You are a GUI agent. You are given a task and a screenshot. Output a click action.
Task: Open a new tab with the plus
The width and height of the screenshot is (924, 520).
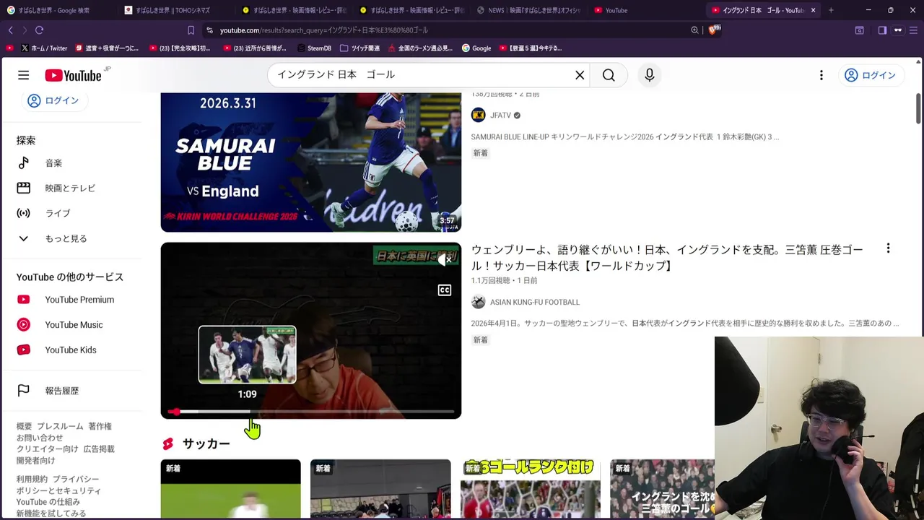[831, 10]
